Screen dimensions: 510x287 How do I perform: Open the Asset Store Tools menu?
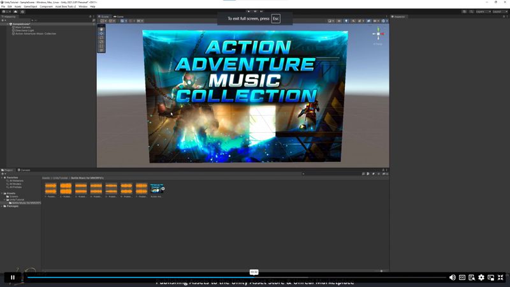(66, 6)
